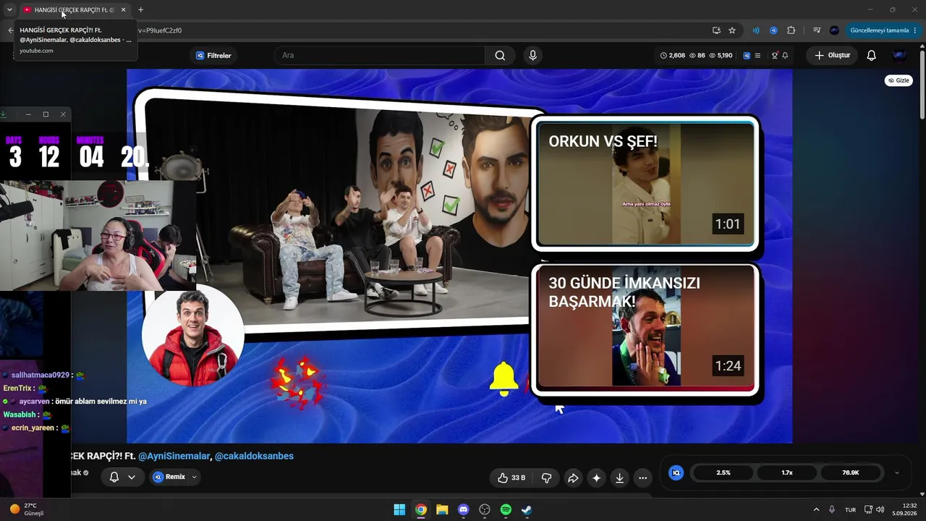The image size is (926, 521).
Task: Hide the side panel with Gizle
Action: point(899,80)
